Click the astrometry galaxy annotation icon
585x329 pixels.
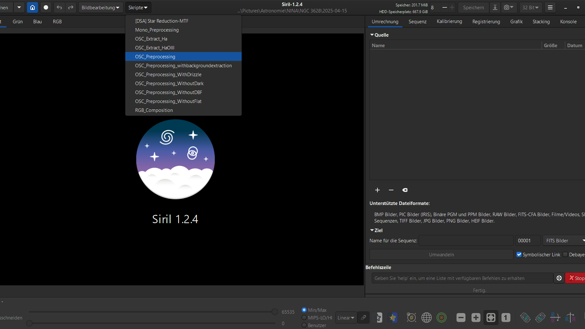pos(412,318)
